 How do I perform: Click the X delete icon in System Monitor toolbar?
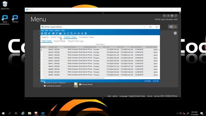pos(42,34)
